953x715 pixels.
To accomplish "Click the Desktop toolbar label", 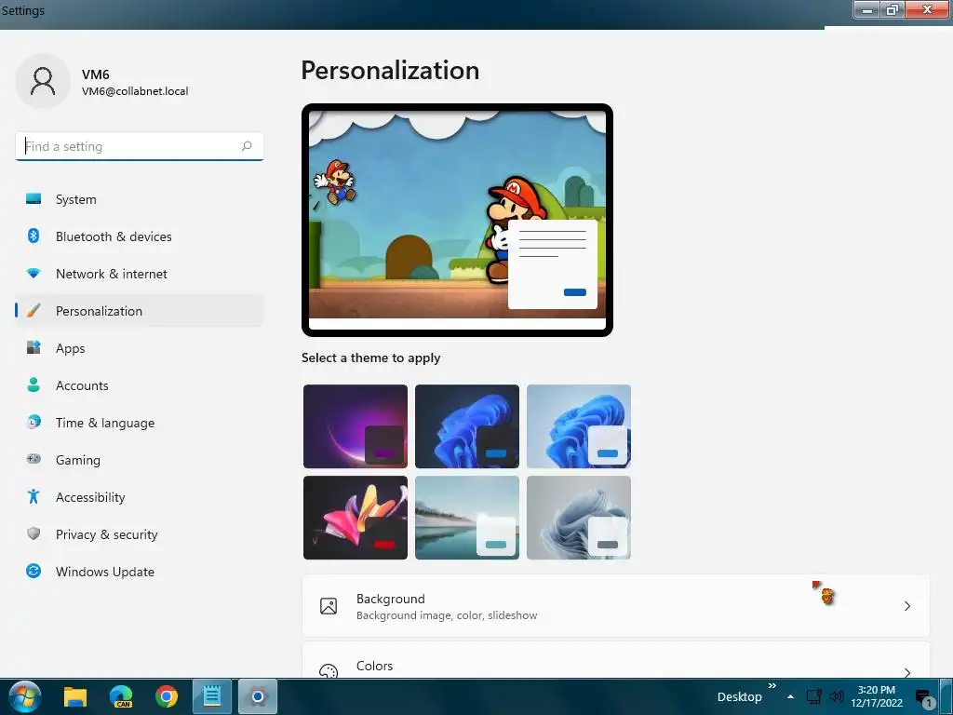I will click(739, 696).
